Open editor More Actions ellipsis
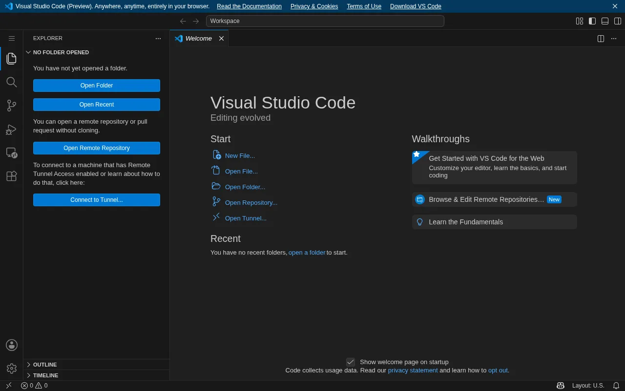Image resolution: width=625 pixels, height=391 pixels. tap(614, 39)
